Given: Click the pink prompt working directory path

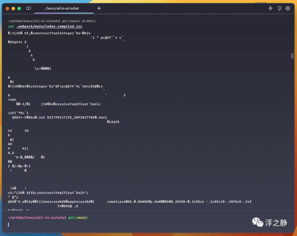Looking at the screenshot, I should pyautogui.click(x=37, y=218).
